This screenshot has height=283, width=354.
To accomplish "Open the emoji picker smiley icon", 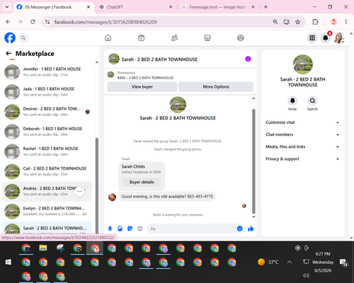I will click(x=239, y=229).
